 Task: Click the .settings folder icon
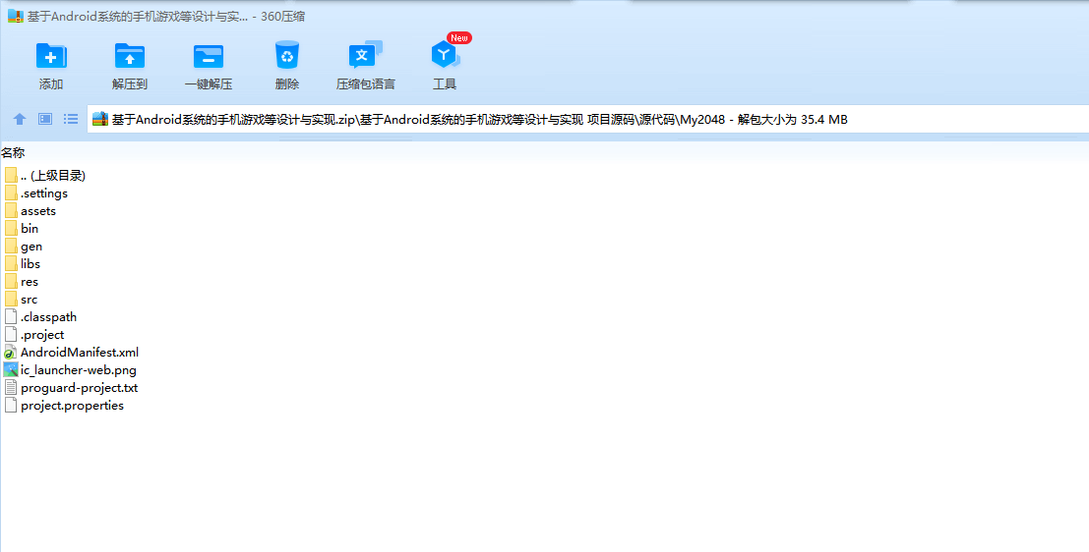pyautogui.click(x=11, y=193)
